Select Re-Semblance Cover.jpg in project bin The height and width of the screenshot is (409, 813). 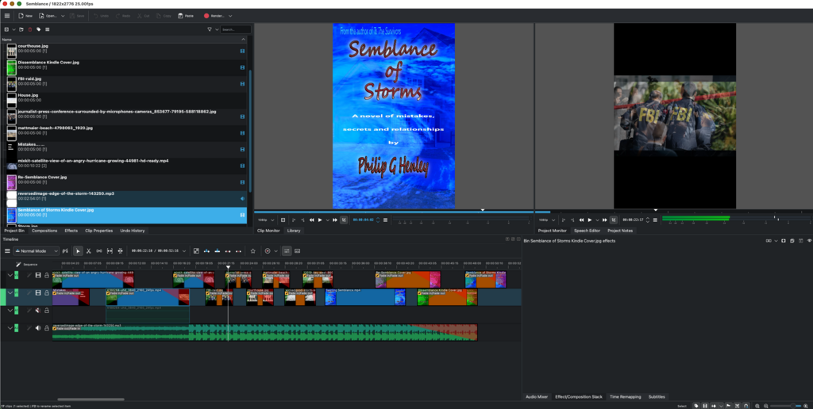[x=124, y=182]
